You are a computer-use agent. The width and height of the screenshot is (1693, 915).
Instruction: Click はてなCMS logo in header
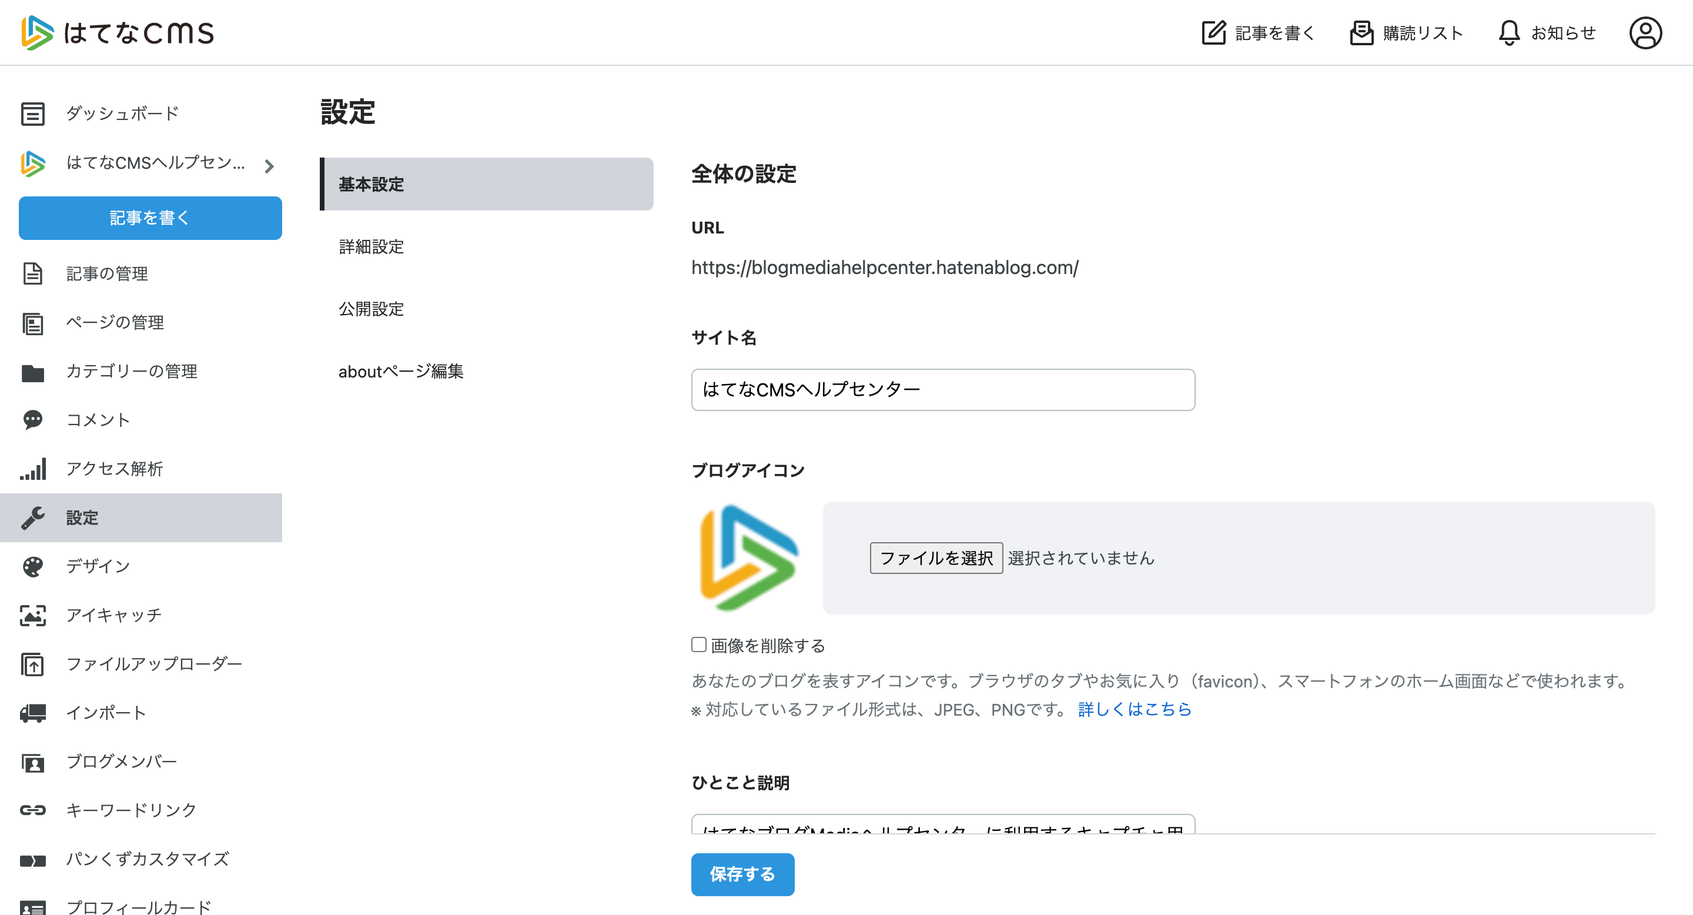click(118, 33)
